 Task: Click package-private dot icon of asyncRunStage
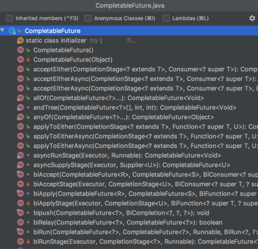point(28,155)
